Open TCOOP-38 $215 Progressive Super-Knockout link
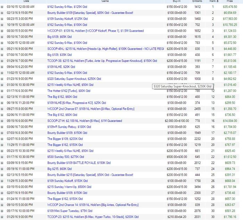243x220 pixels. 102,61
